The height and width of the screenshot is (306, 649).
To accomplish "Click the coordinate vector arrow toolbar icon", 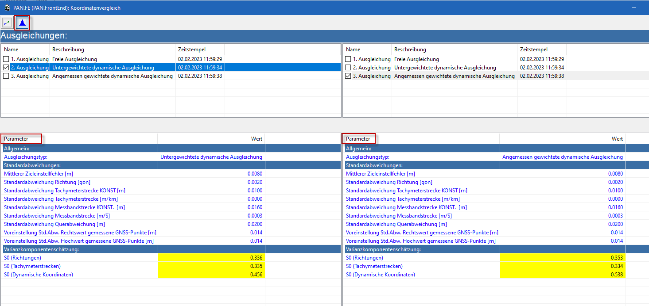I will point(7,23).
